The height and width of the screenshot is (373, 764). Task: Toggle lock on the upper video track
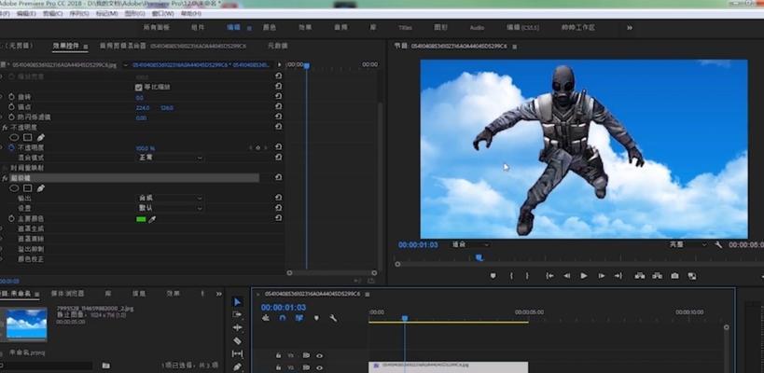coord(278,356)
